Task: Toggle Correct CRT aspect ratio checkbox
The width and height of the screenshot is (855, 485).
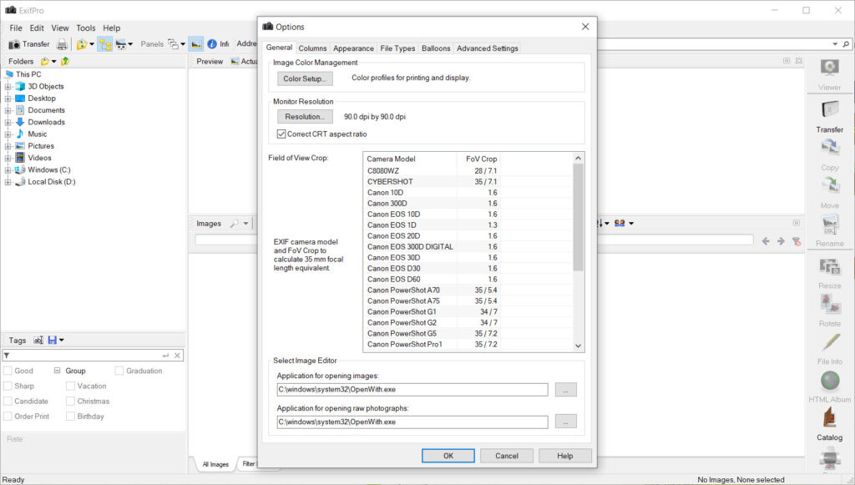Action: [x=281, y=134]
